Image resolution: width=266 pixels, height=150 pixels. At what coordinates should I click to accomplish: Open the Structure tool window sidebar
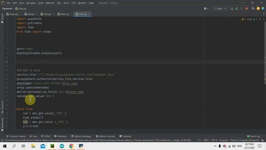[2, 107]
